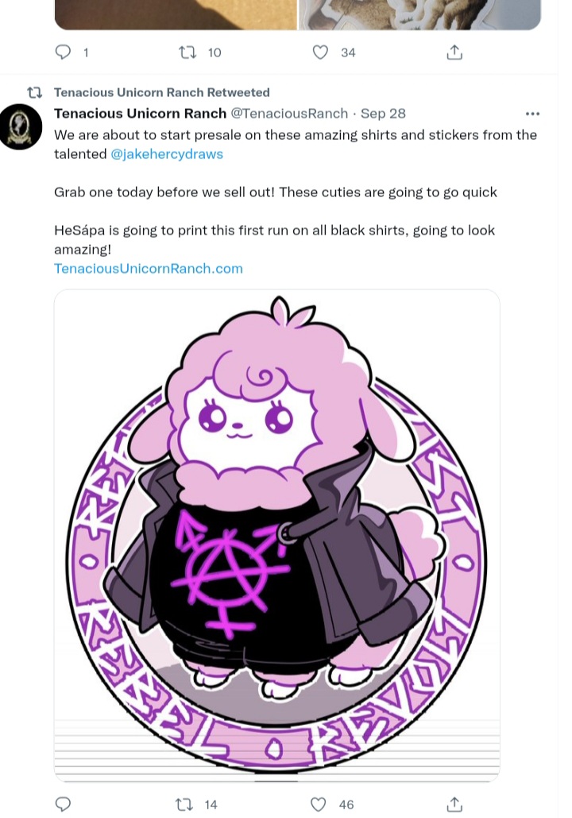Open the pink alpaca artwork image
This screenshot has width=572, height=818.
277,535
